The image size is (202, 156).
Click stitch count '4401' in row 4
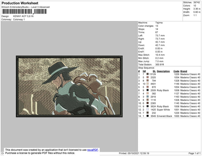(x=153, y=84)
